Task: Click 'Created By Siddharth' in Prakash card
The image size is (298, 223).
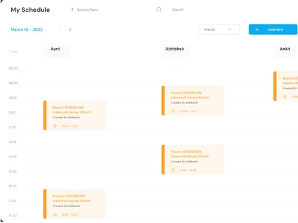Action: click(x=66, y=206)
